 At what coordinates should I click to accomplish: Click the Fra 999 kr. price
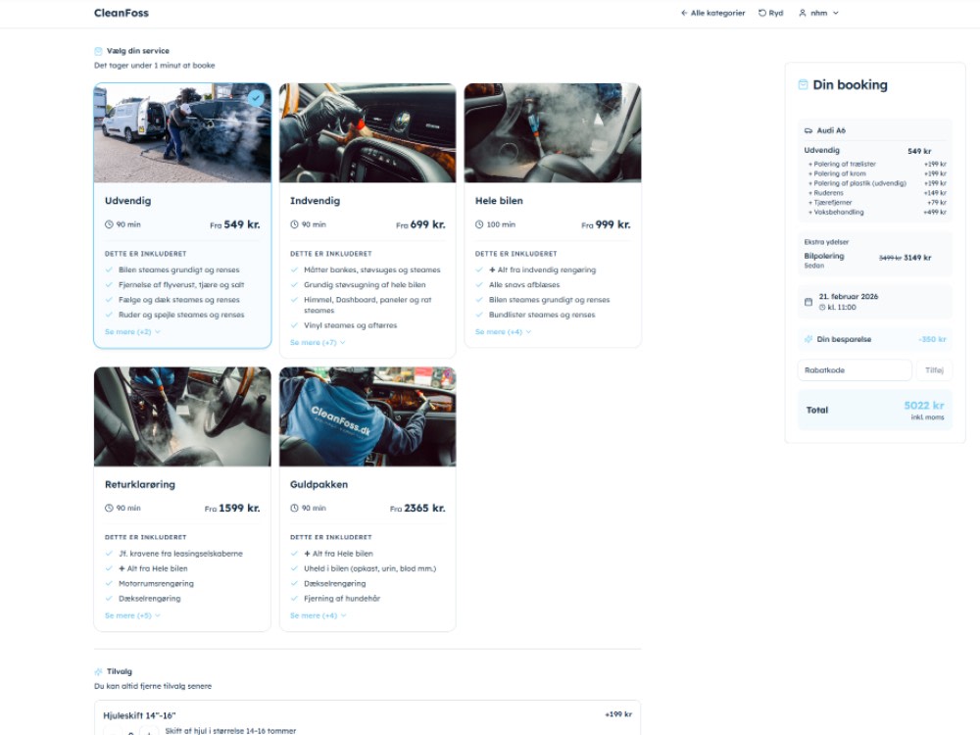606,224
